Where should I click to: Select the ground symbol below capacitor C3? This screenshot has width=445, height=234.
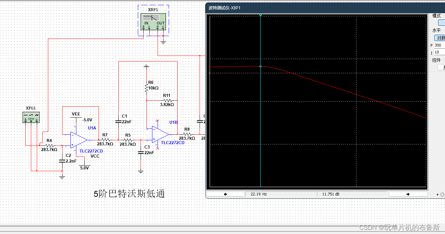[141, 171]
